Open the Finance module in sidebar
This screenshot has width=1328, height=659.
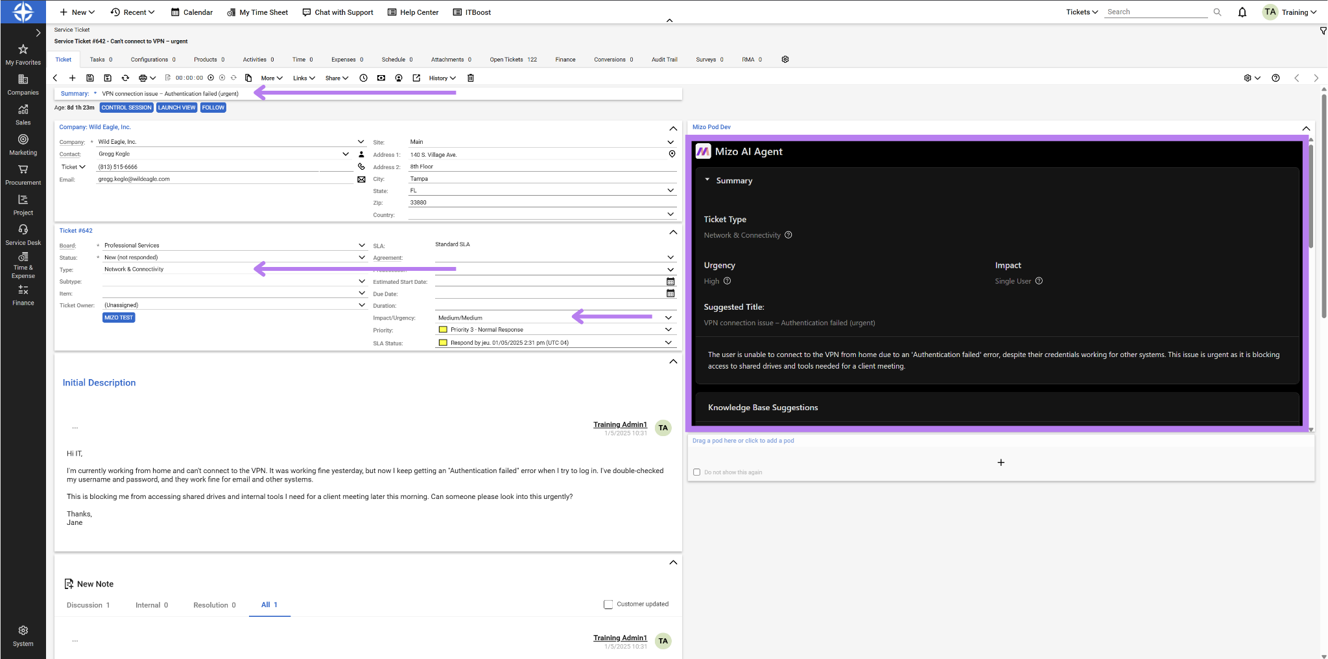[x=23, y=295]
